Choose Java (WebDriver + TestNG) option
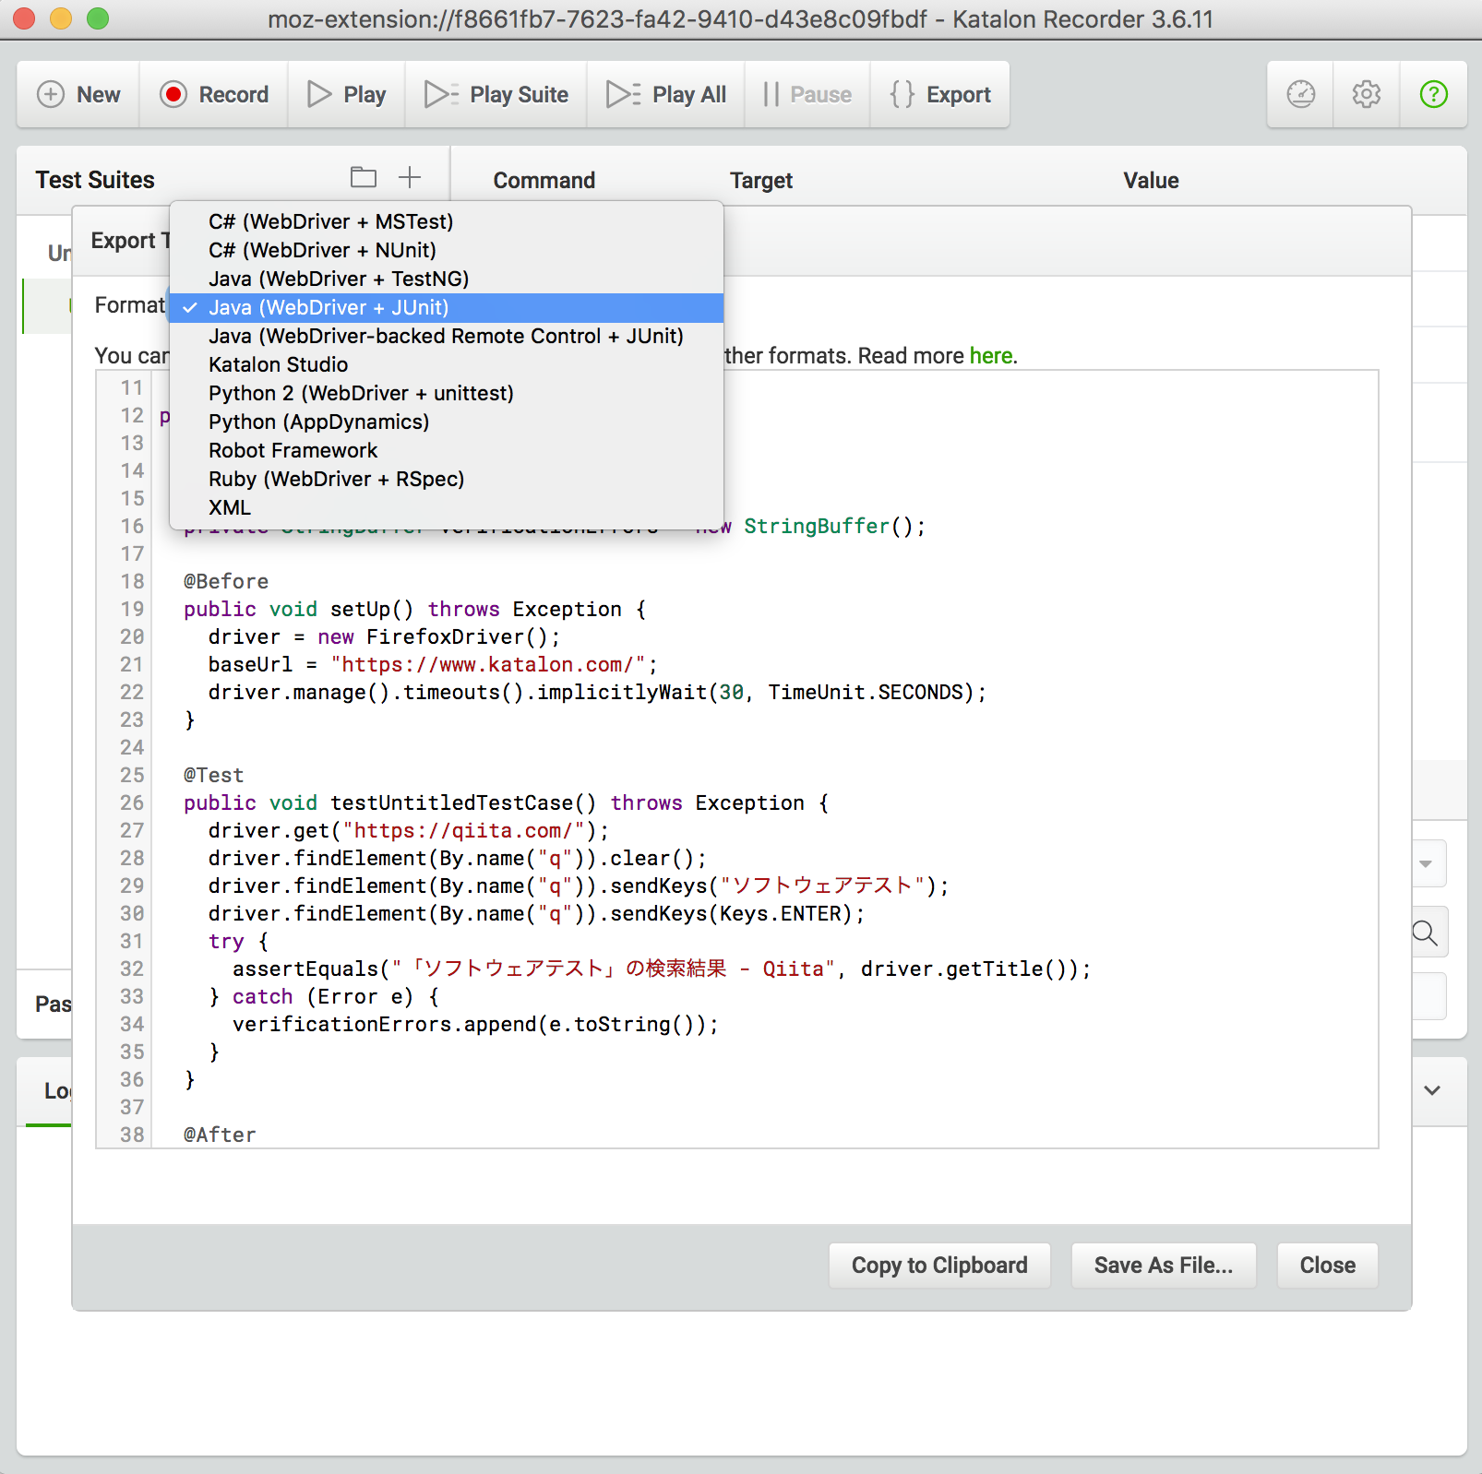 pos(338,279)
